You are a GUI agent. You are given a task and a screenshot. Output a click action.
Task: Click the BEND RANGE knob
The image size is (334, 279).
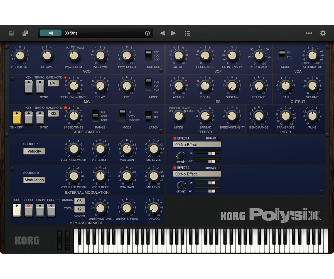coord(259,116)
